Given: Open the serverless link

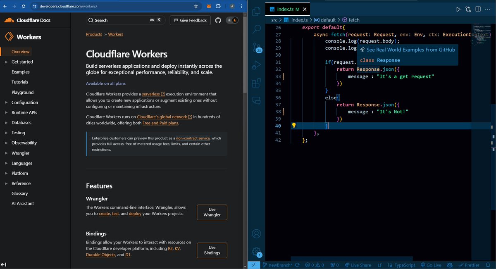Looking at the screenshot, I should pos(153,94).
